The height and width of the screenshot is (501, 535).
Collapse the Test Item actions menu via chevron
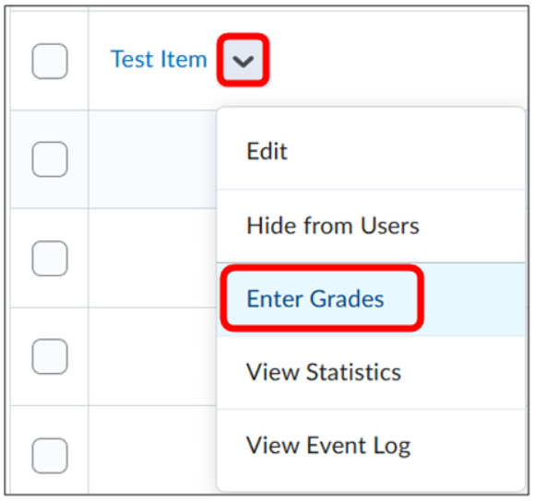[x=243, y=61]
